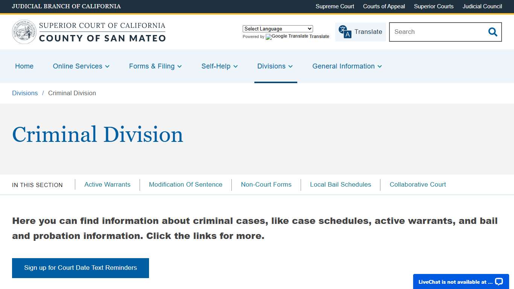
Task: Open the Active Warrants section
Action: click(107, 184)
